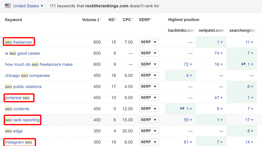Open the seo rank reporting link
262x146 pixels.
tap(22, 120)
